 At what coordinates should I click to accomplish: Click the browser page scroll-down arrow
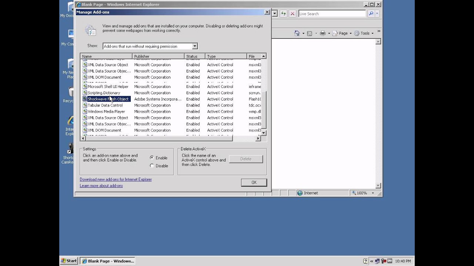point(378,185)
